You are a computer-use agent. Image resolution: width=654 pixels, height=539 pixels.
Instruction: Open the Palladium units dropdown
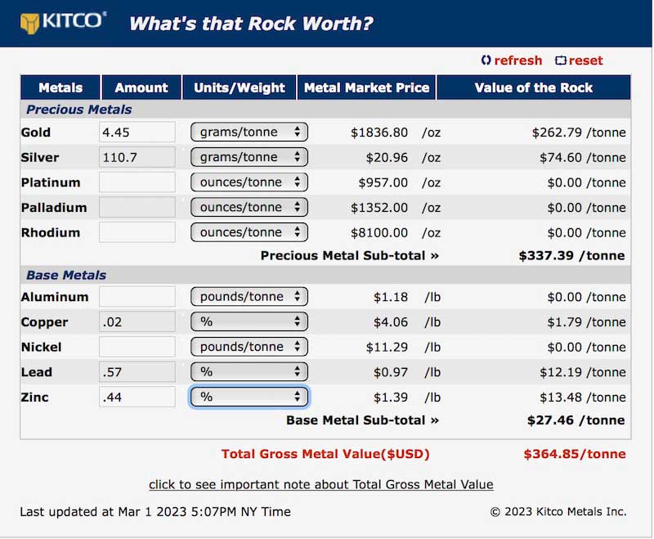[x=249, y=207]
